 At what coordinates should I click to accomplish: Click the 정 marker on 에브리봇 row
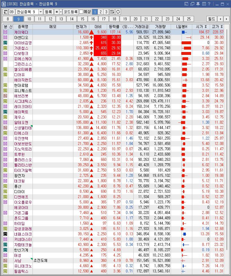5,96
